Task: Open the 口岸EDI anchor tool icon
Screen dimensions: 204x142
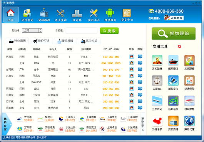Action: [x=157, y=83]
